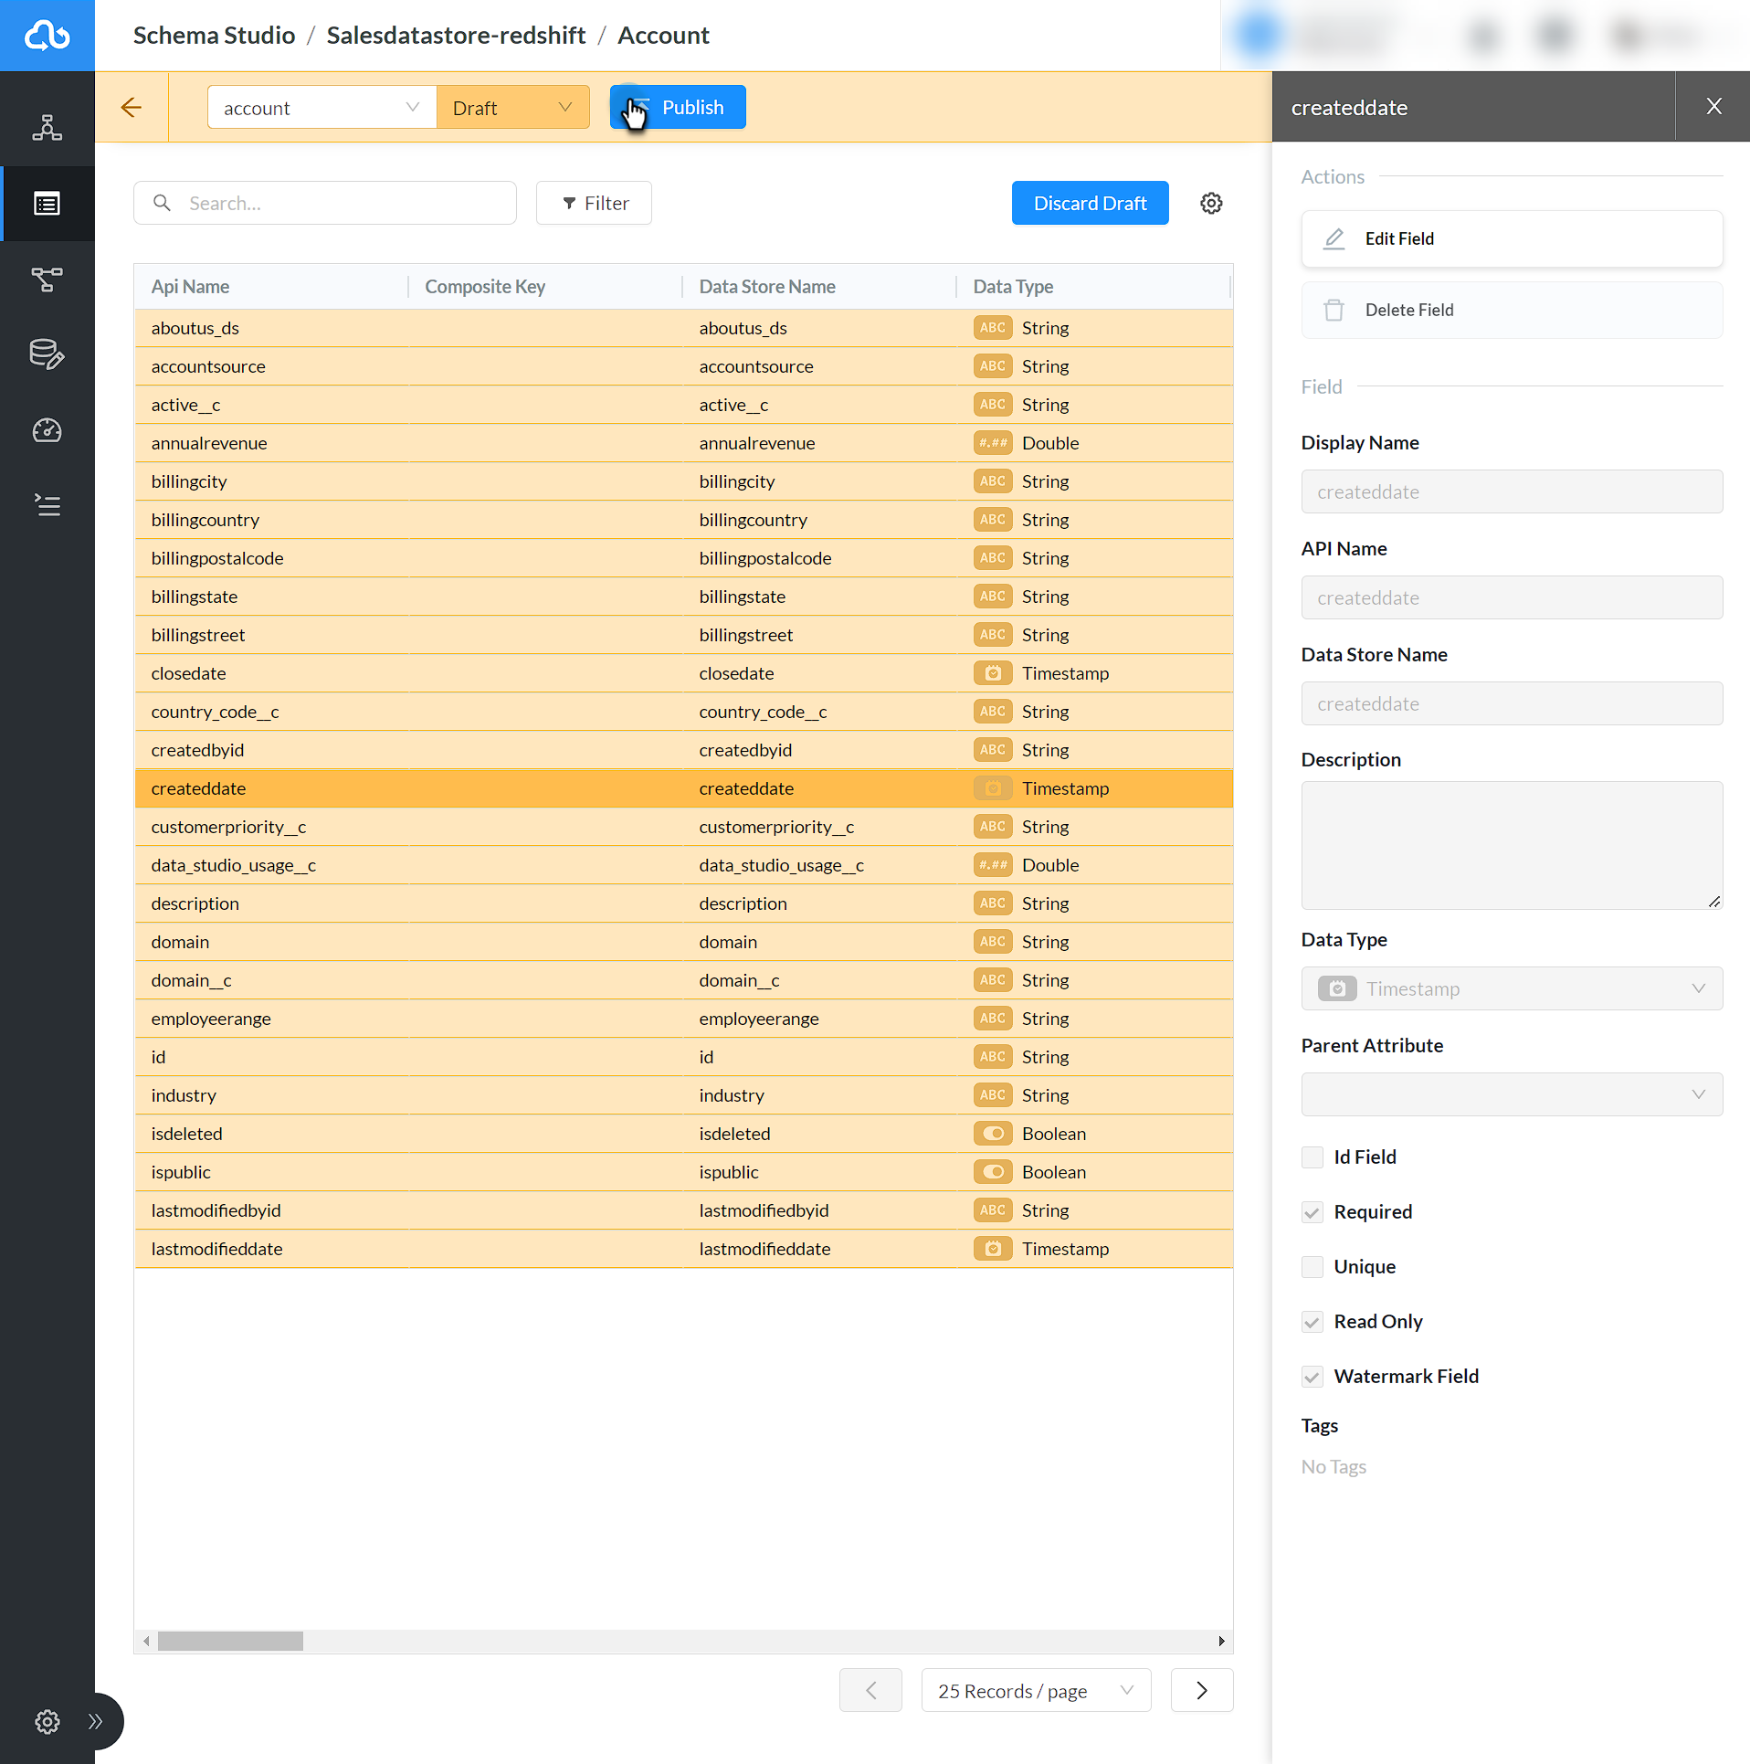Screen dimensions: 1750x1764
Task: Click the scrollbar left arrow
Action: pyautogui.click(x=146, y=1642)
